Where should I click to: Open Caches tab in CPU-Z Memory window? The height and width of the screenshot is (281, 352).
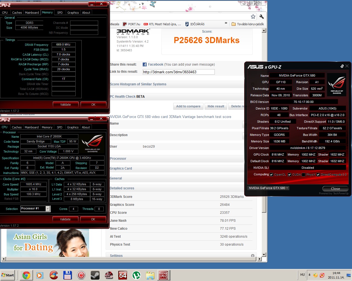(17, 13)
